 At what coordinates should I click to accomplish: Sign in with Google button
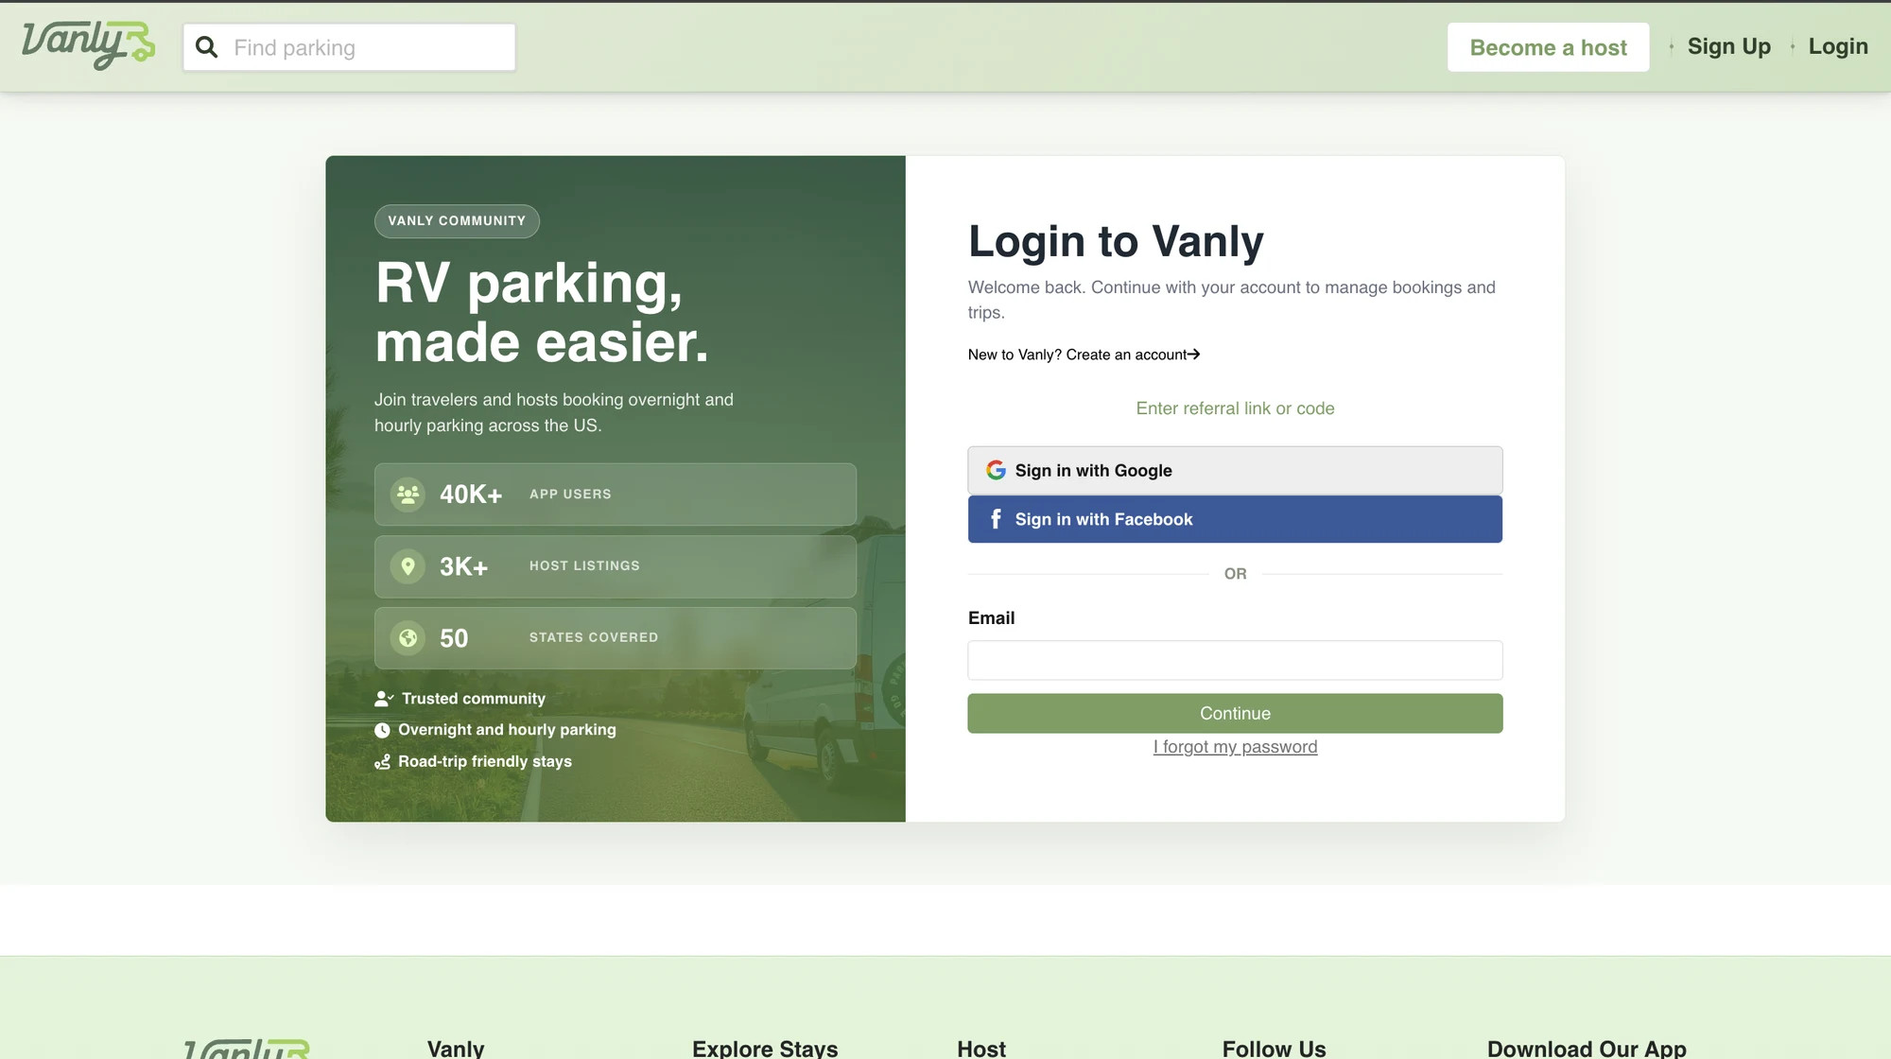(1235, 470)
